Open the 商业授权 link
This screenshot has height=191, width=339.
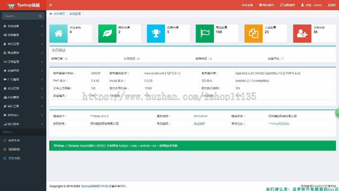pyautogui.click(x=199, y=124)
